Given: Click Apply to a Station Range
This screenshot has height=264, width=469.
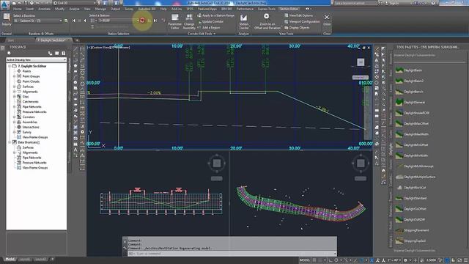Looking at the screenshot, I should tap(216, 15).
